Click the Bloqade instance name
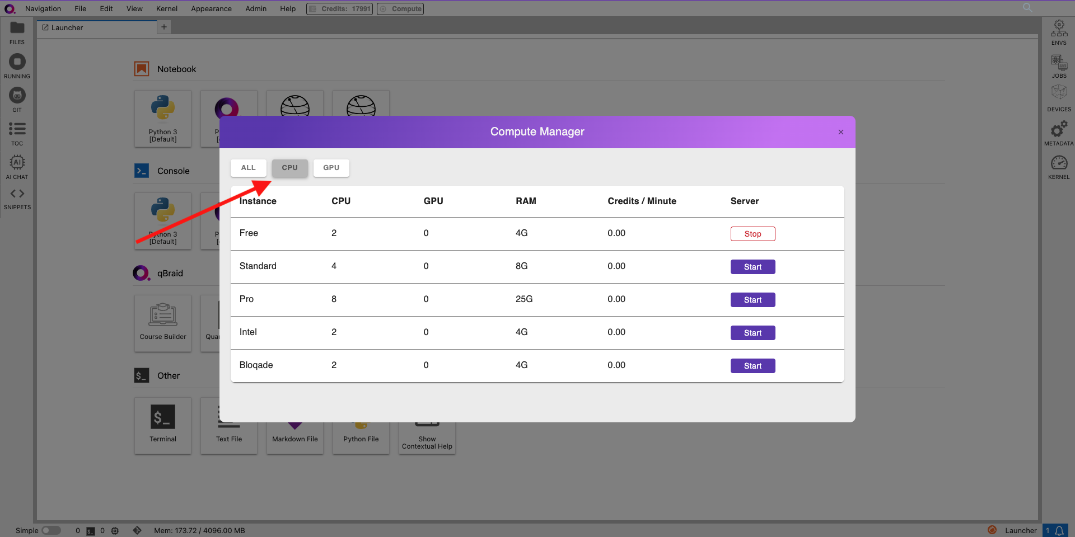Image resolution: width=1075 pixels, height=537 pixels. point(256,365)
